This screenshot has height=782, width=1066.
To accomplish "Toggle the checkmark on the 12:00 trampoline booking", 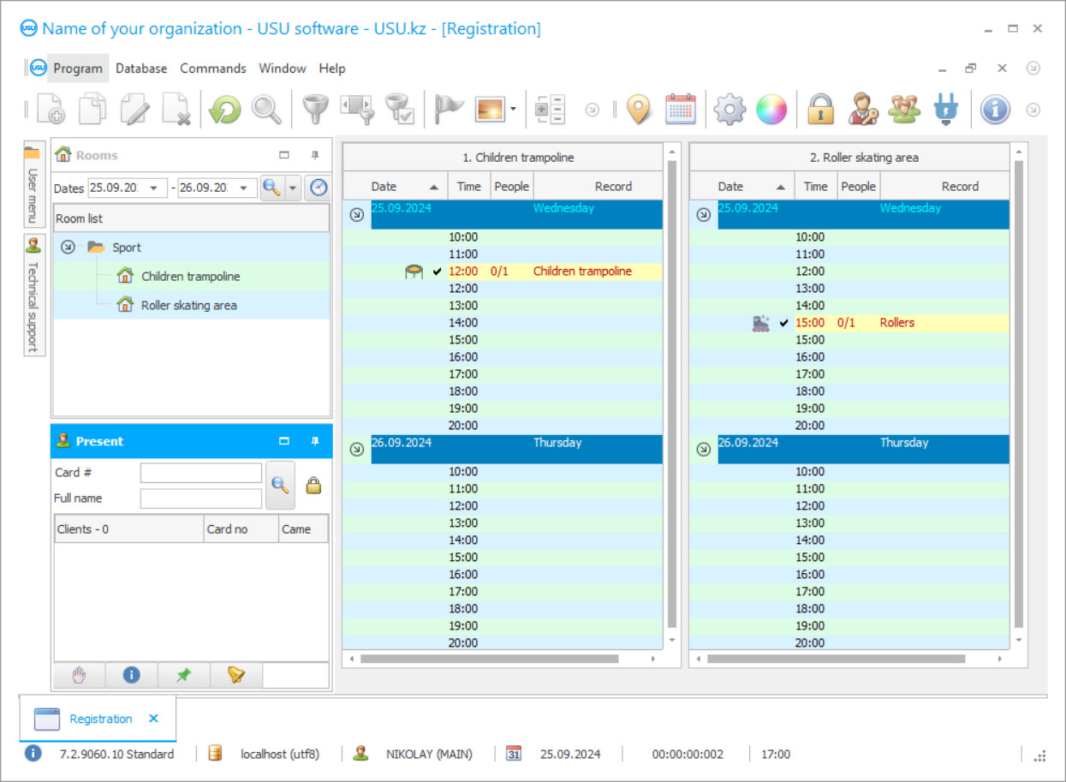I will click(437, 272).
